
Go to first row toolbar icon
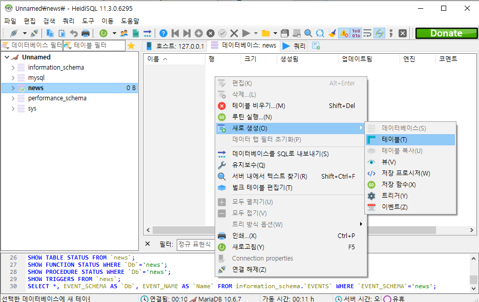coord(175,33)
